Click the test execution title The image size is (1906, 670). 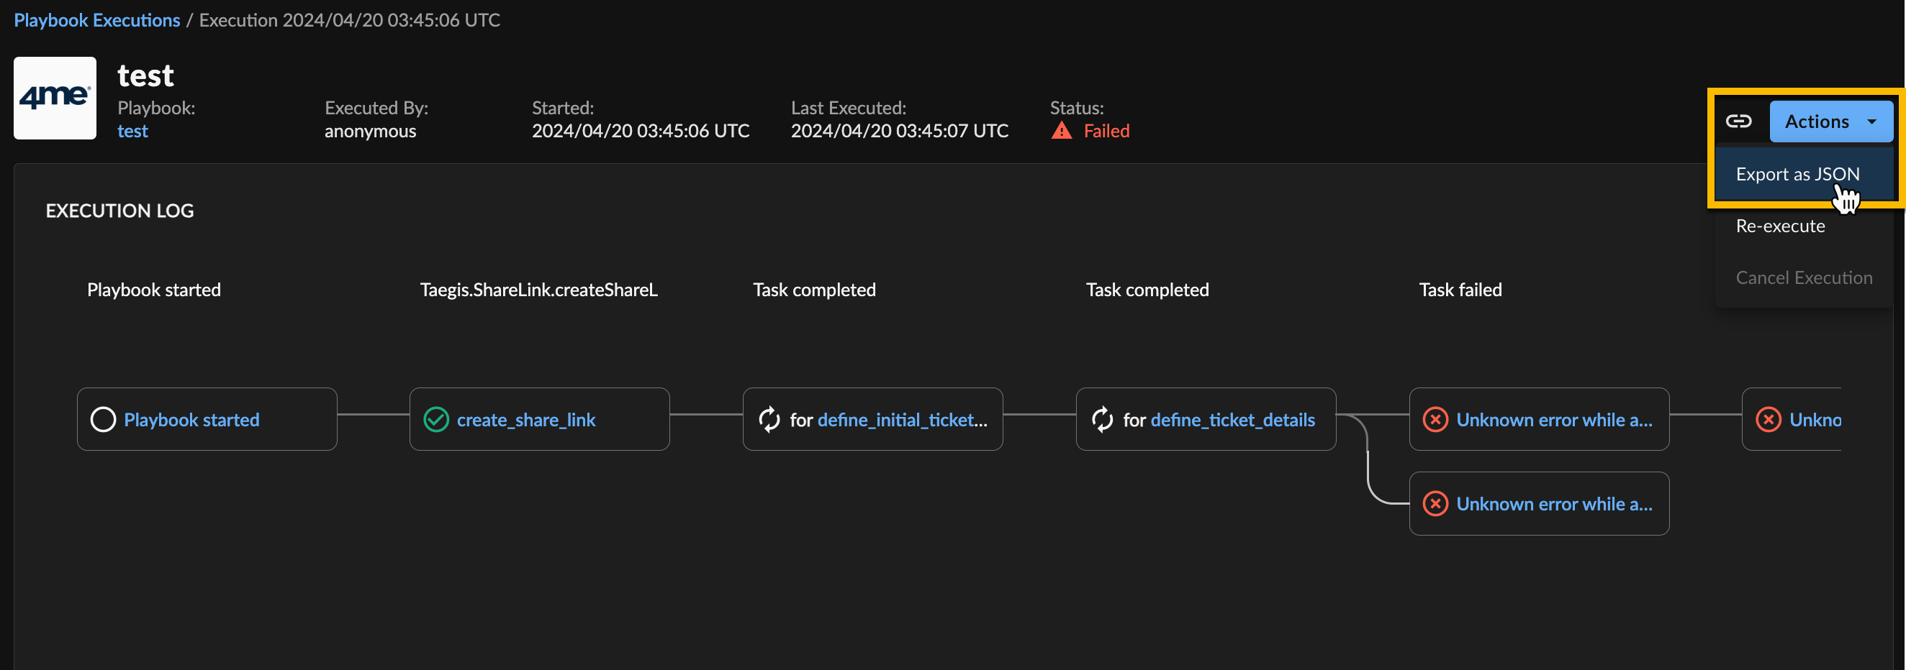[x=146, y=75]
